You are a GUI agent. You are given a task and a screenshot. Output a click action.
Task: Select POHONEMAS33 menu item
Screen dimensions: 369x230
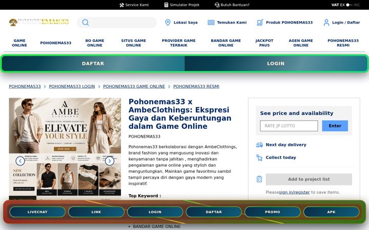(55, 43)
